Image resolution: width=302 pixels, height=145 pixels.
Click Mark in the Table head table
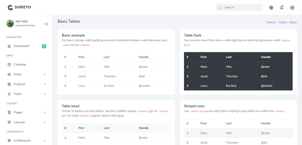coord(82,138)
